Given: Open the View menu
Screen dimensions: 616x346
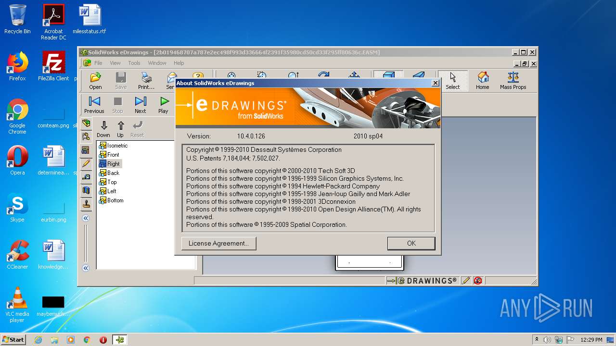Looking at the screenshot, I should 115,63.
